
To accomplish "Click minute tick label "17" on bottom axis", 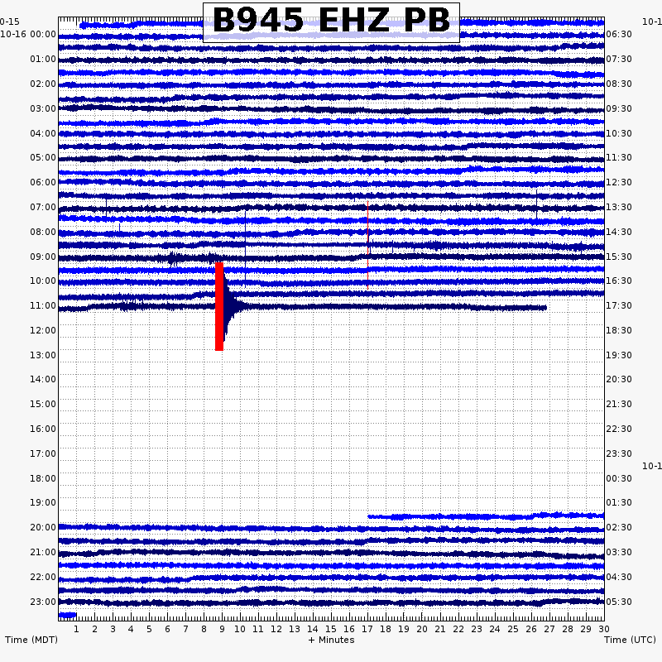I will coord(367,629).
